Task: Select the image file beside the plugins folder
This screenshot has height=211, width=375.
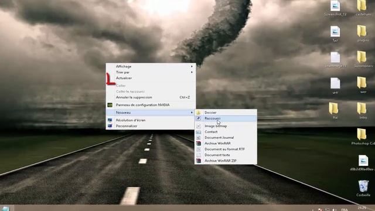Action: point(335,33)
